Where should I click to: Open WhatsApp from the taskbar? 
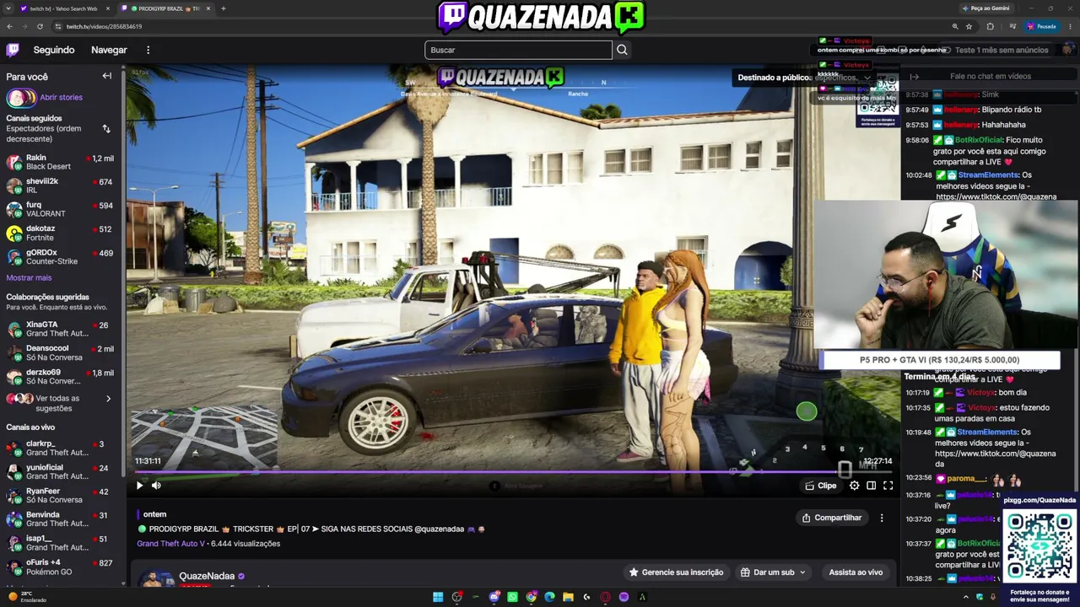pos(512,597)
